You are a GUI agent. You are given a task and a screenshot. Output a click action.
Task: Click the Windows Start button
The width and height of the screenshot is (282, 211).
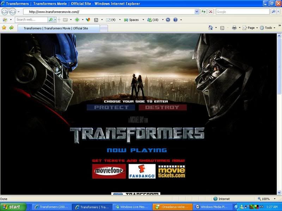(13, 207)
